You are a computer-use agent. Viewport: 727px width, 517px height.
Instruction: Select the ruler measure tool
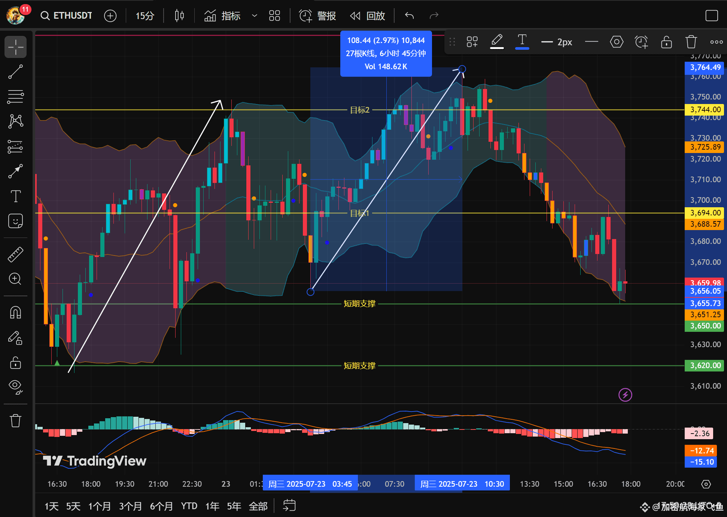click(x=15, y=254)
